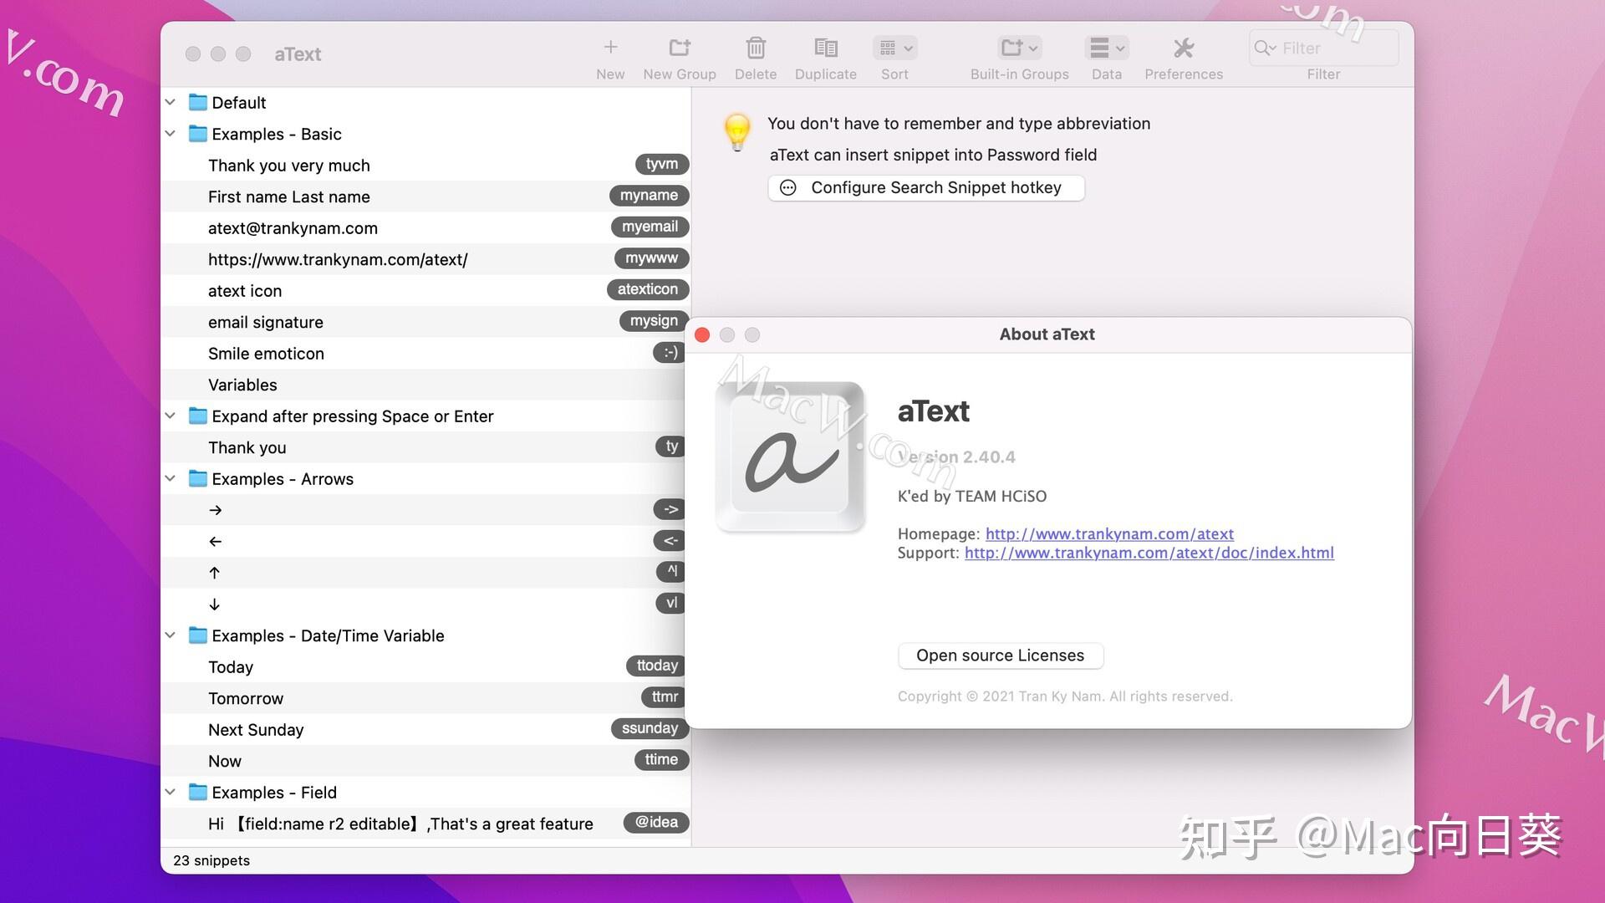
Task: Click aText homepage link
Action: coord(1110,533)
